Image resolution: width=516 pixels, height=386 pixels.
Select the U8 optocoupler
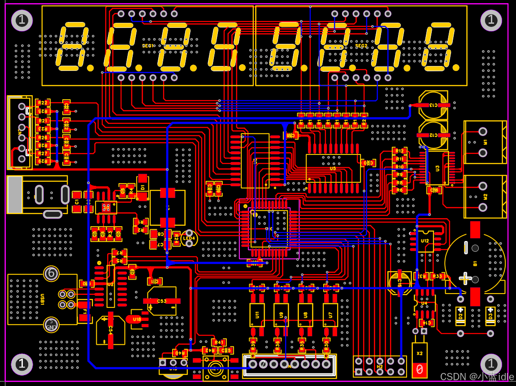305,315
